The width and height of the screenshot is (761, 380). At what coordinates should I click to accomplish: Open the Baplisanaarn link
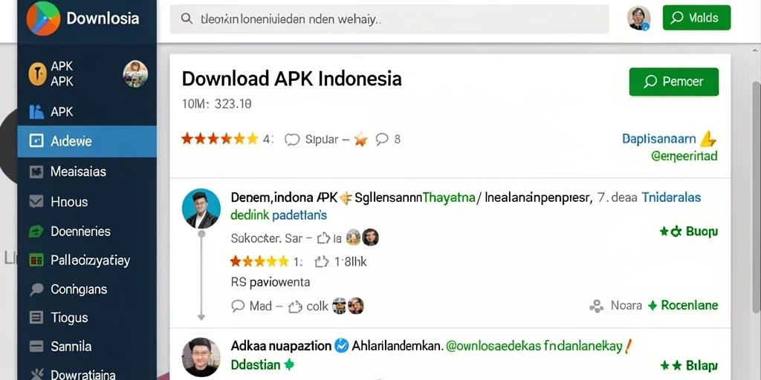point(659,140)
